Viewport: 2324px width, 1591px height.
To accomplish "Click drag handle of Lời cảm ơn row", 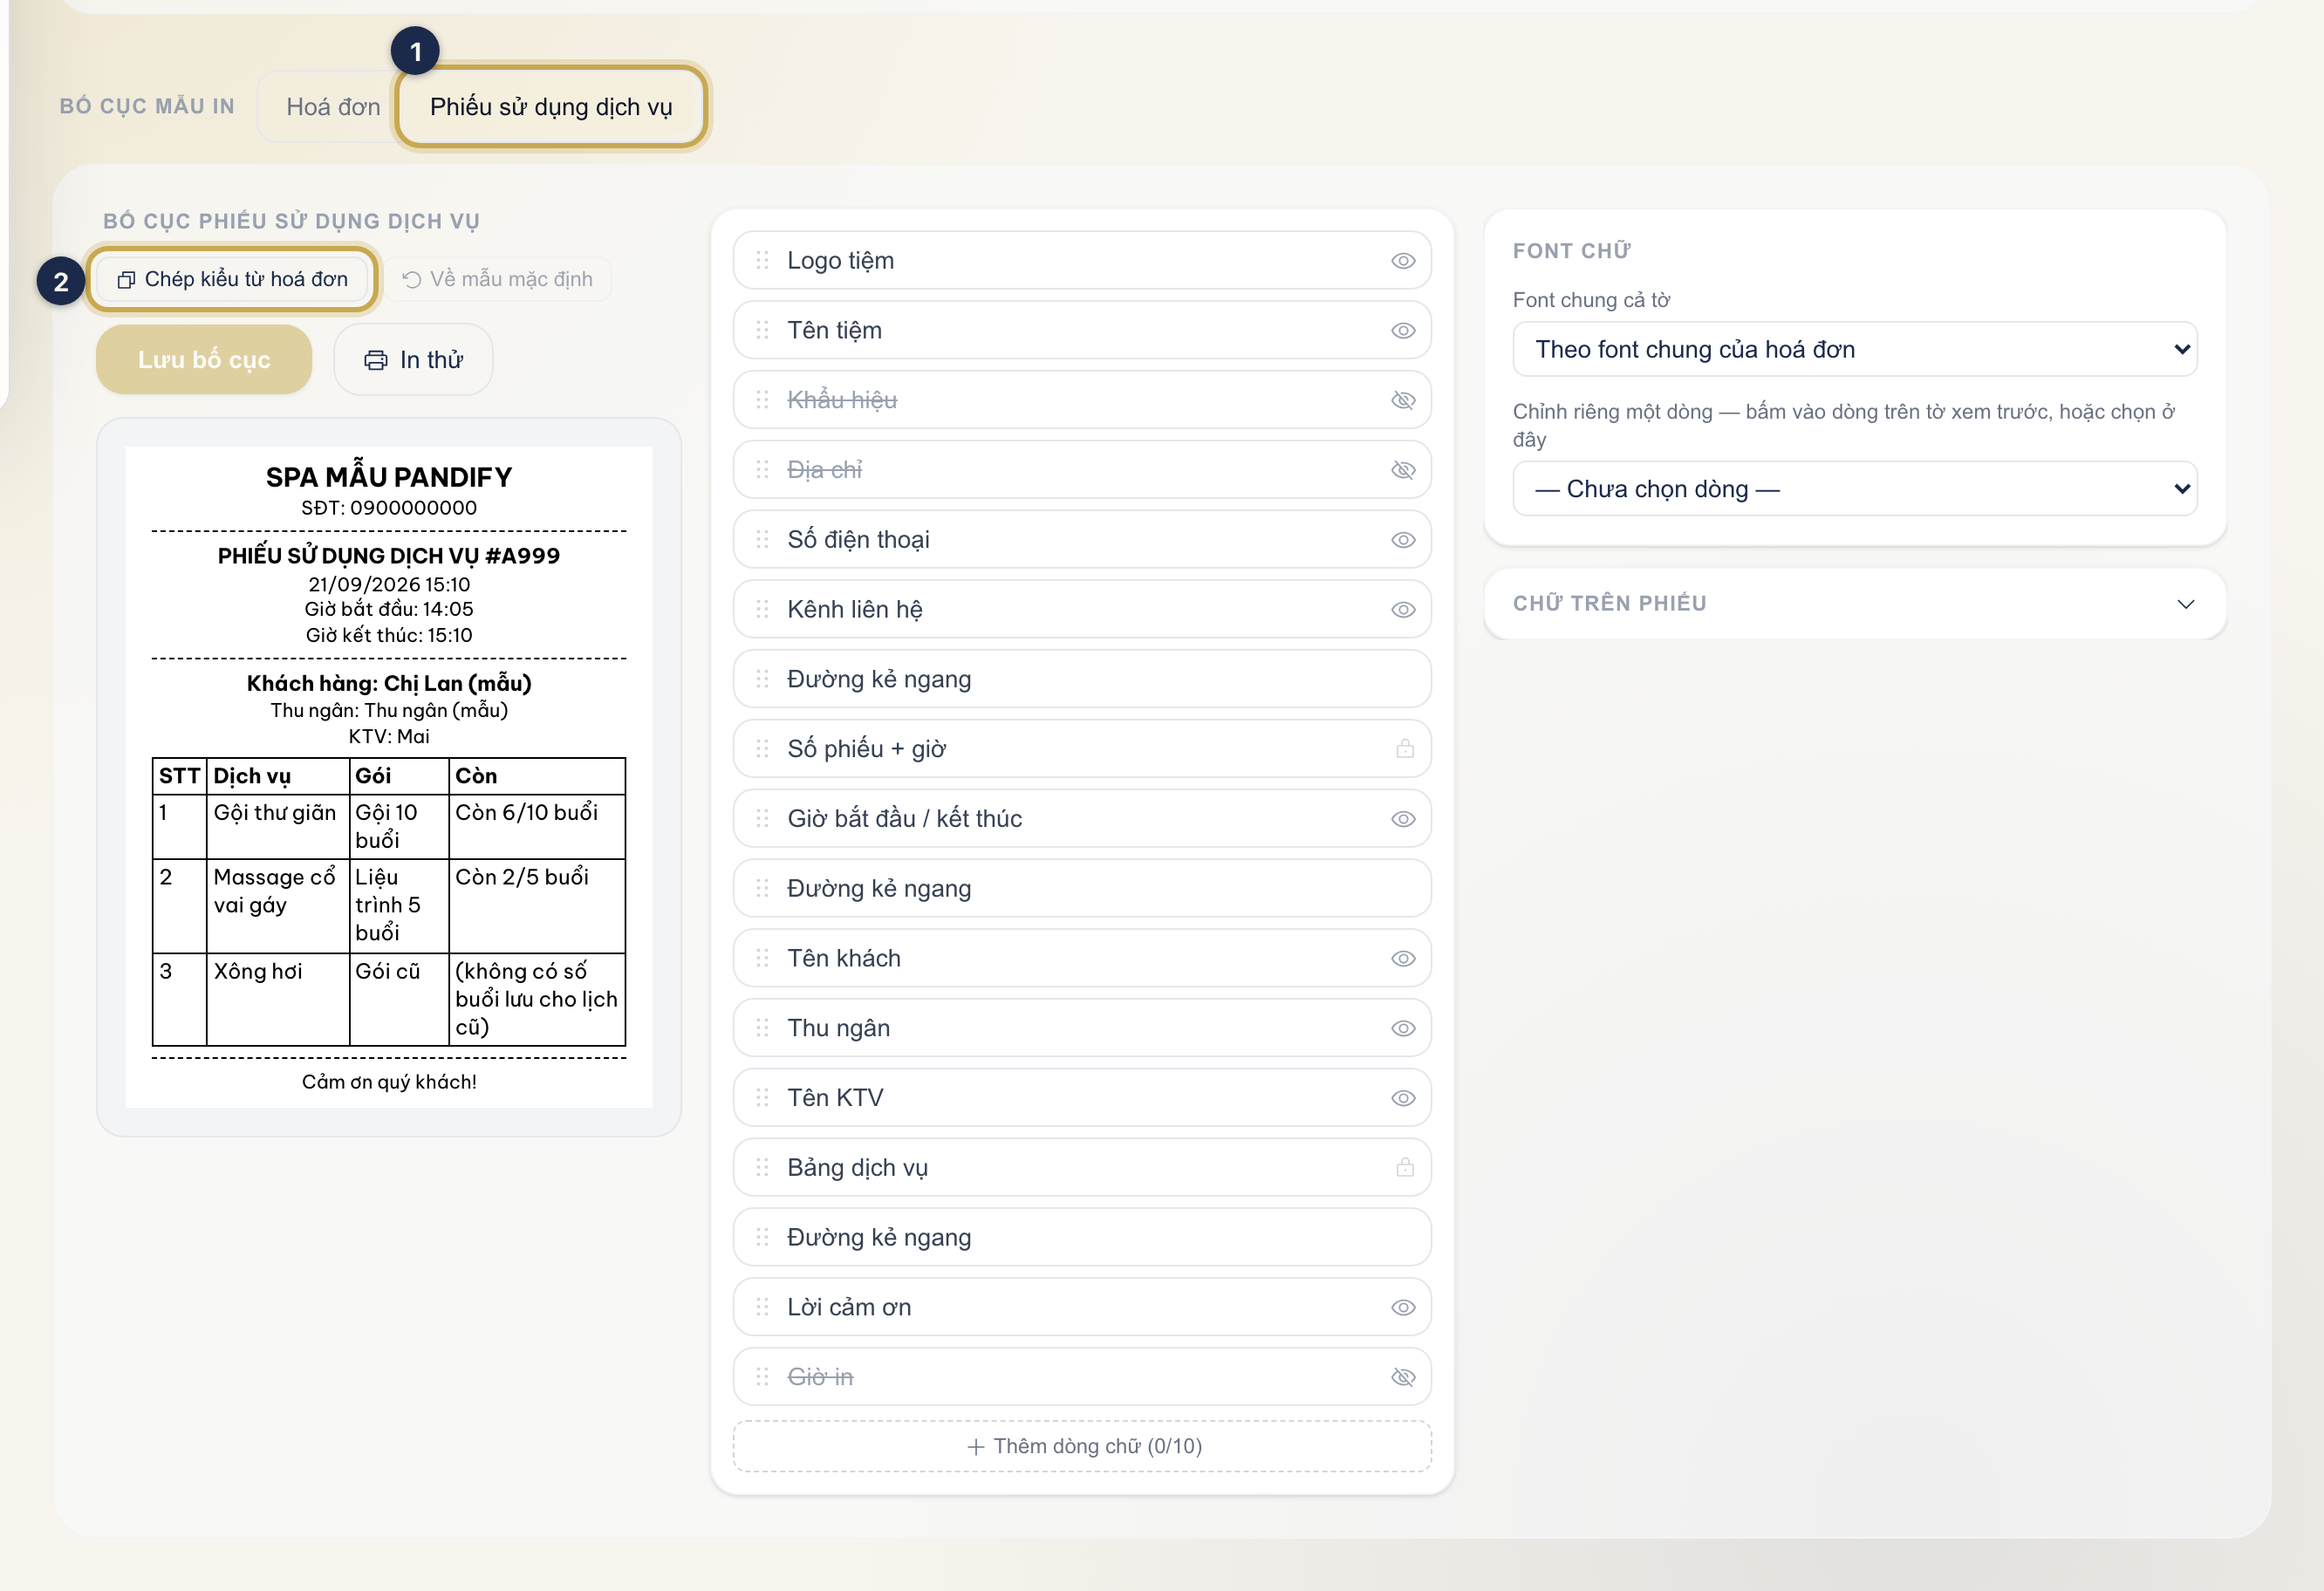I will coord(762,1307).
